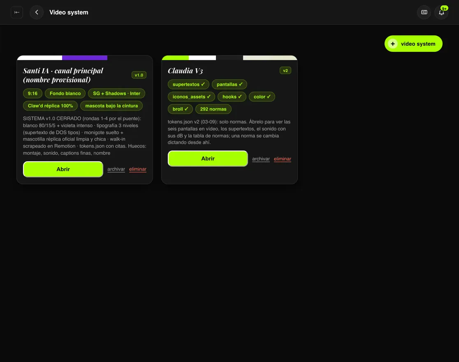Viewport: 459px width, 362px height.
Task: Archive the Santi IA canal principal card
Action: (x=116, y=169)
